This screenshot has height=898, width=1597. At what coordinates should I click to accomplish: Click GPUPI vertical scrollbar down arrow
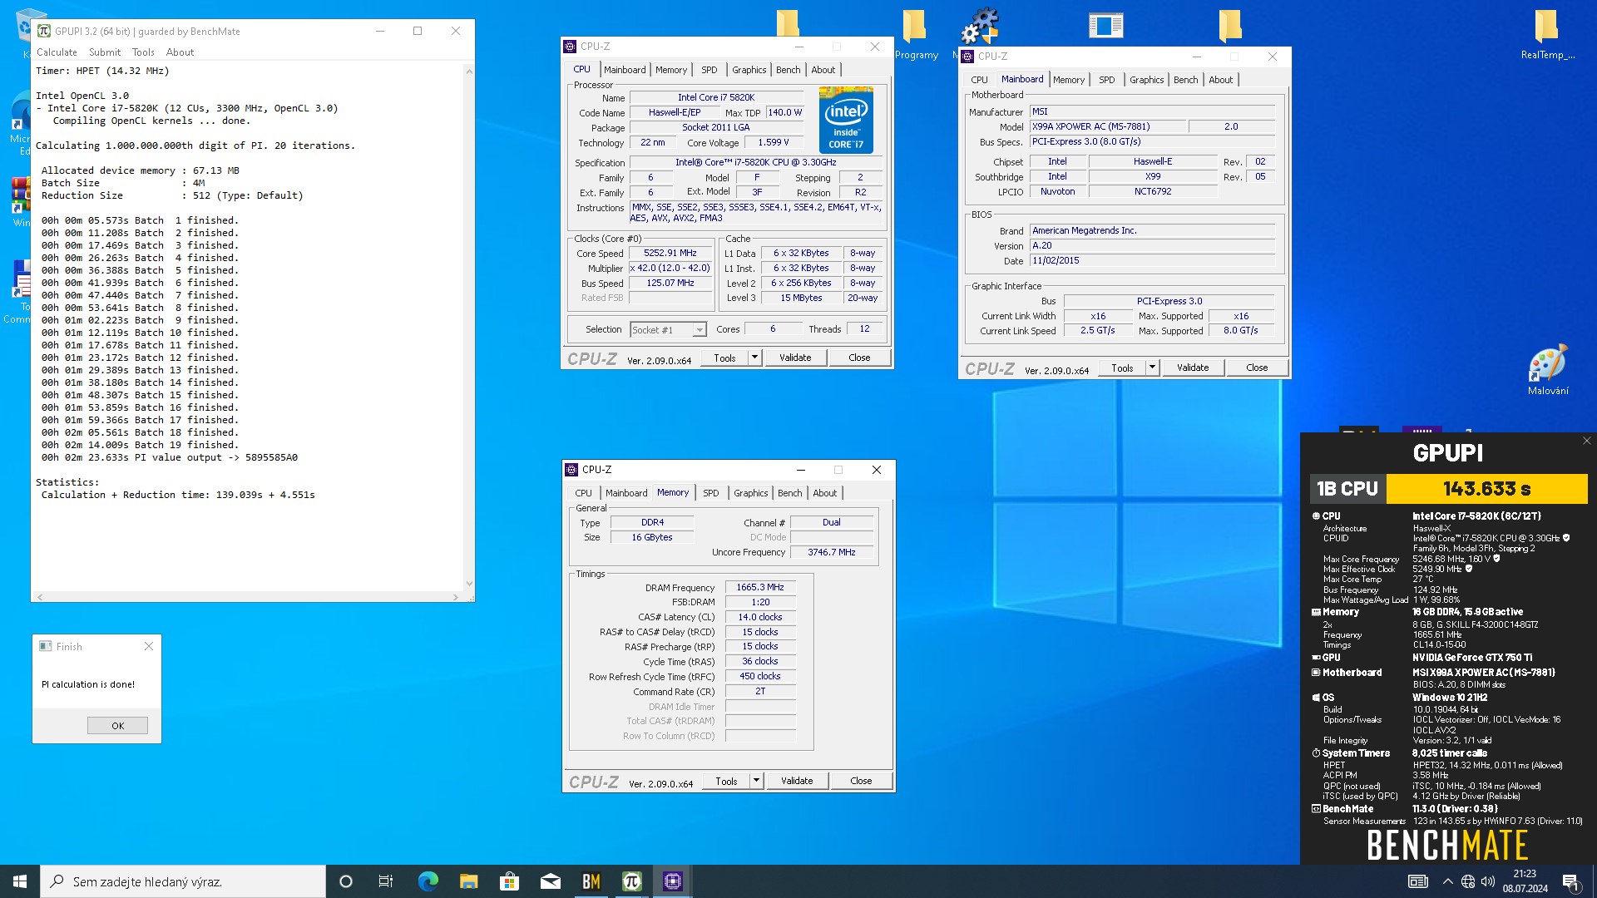click(469, 585)
